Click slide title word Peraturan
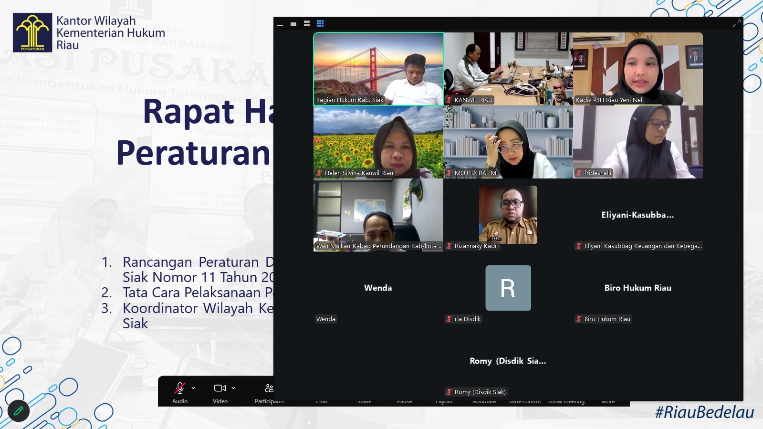Viewport: 763px width, 429px height. pyautogui.click(x=193, y=153)
